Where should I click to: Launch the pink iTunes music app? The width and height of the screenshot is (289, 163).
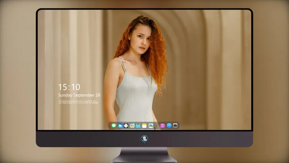click(162, 126)
